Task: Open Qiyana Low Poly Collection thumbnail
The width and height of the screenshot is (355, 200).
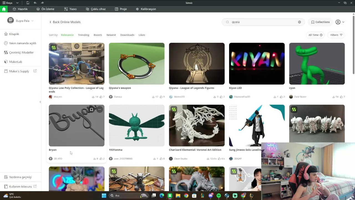Action: 77,64
